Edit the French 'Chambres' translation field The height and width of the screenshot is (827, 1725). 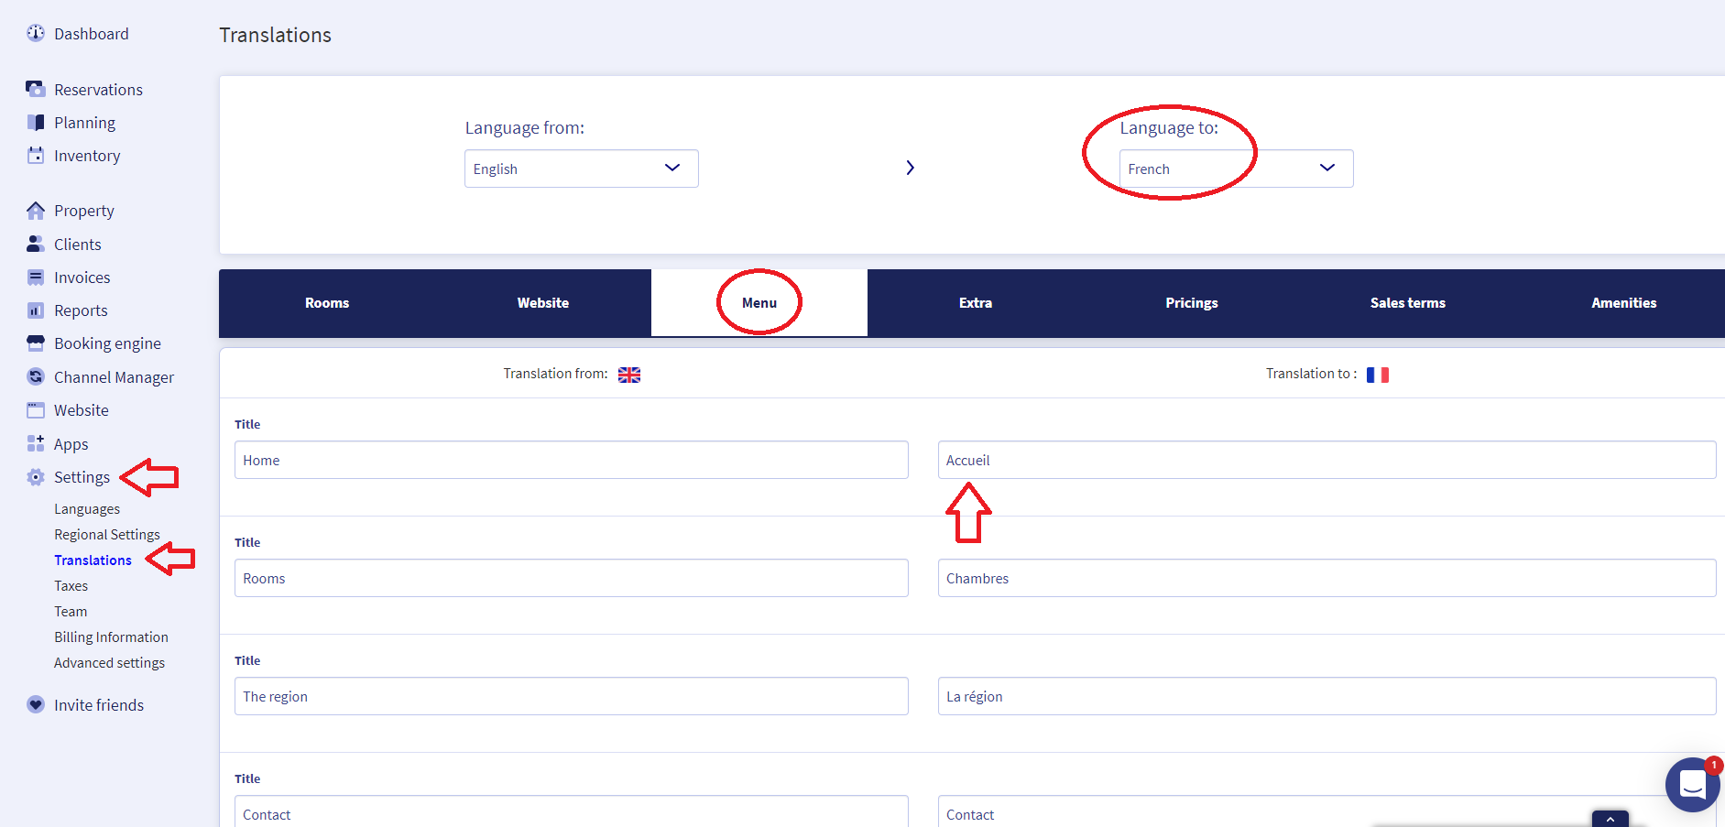coord(1327,578)
